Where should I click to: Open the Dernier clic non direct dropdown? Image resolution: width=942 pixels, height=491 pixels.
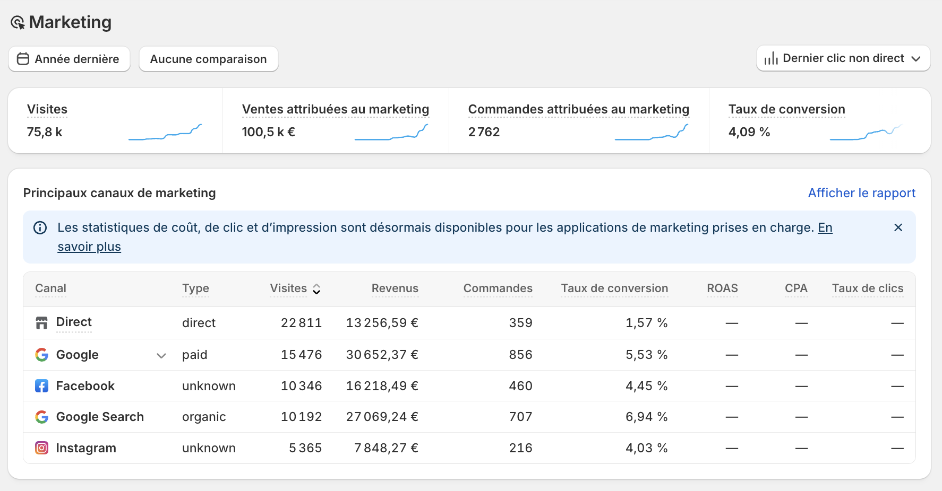click(x=843, y=59)
